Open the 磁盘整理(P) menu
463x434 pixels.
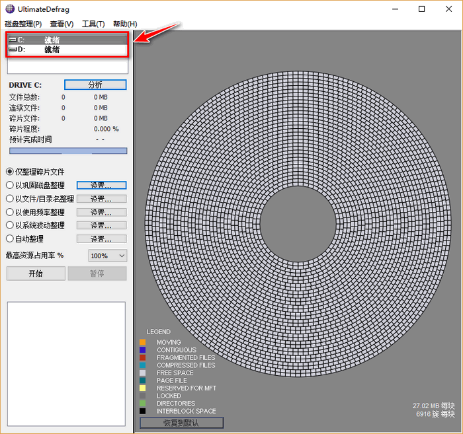point(23,24)
